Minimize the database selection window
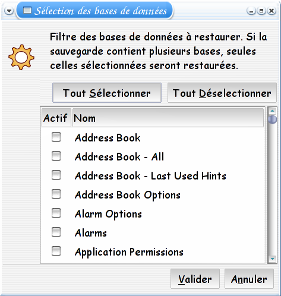Image resolution: width=281 pixels, height=296 pixels. pyautogui.click(x=251, y=11)
